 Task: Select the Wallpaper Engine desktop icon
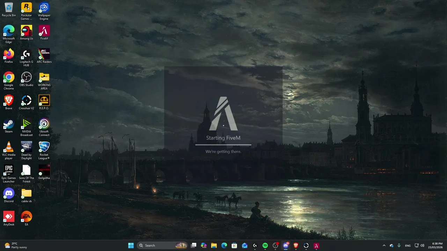pyautogui.click(x=44, y=11)
